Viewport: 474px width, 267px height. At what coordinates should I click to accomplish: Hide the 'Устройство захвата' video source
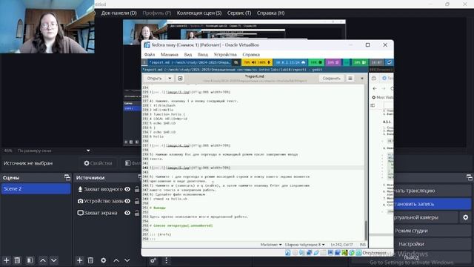(x=127, y=201)
